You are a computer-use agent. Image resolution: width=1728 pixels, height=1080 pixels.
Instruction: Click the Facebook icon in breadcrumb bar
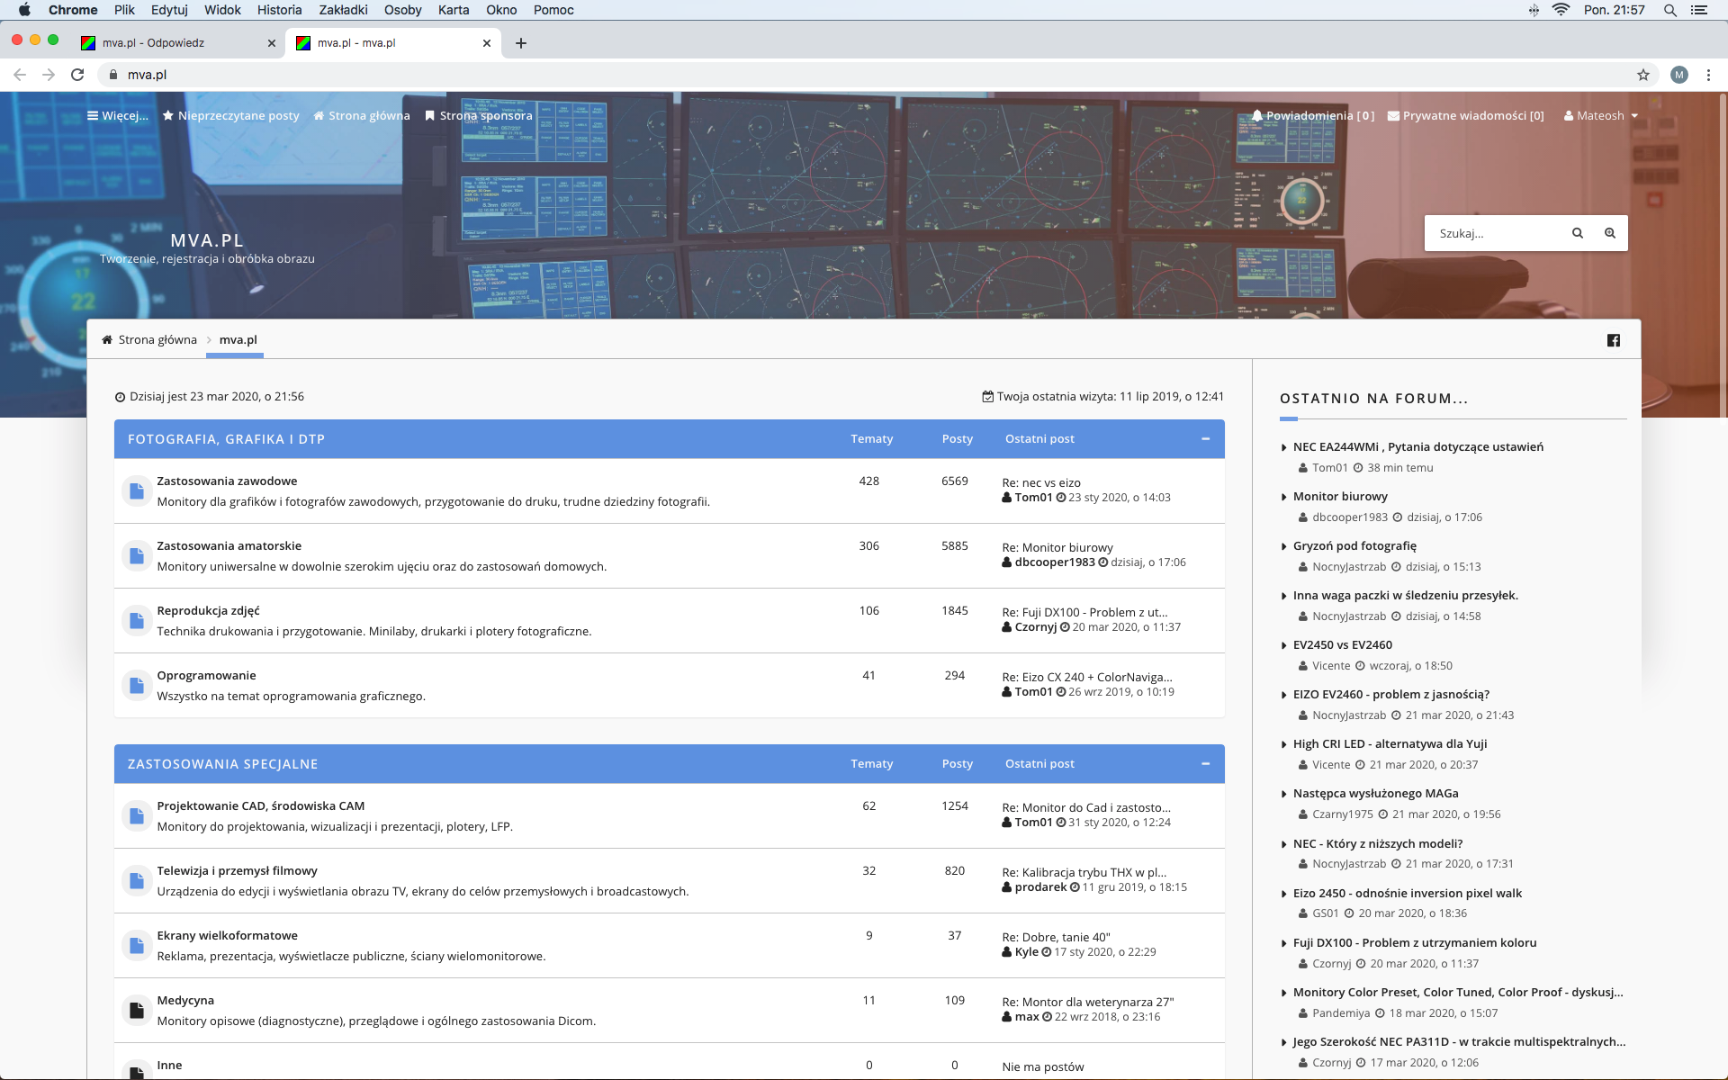coord(1613,340)
